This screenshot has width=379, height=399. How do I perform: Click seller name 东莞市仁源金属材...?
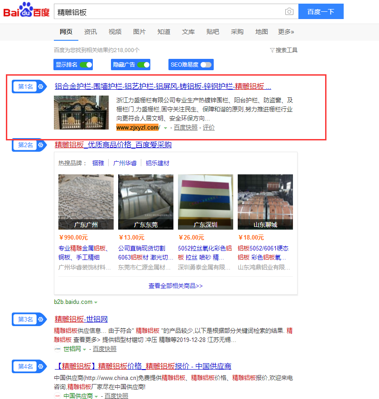pyautogui.click(x=144, y=268)
